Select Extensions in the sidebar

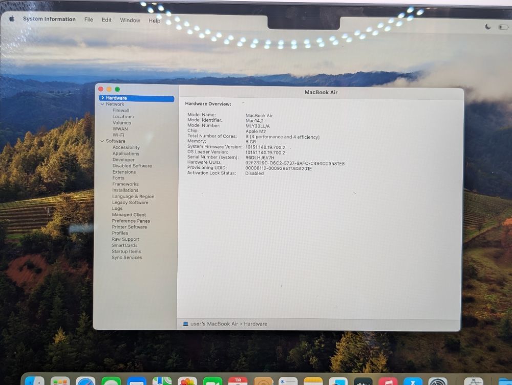pyautogui.click(x=124, y=172)
